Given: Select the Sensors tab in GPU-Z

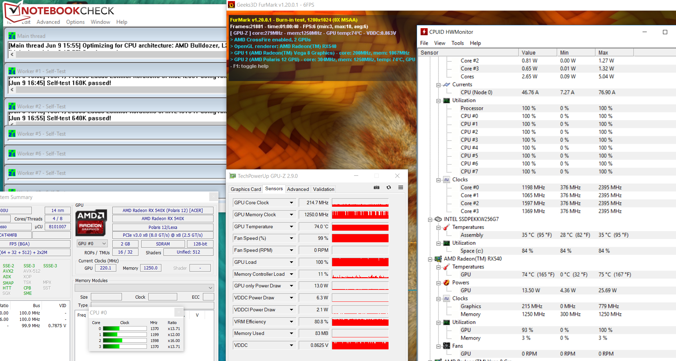Looking at the screenshot, I should point(274,189).
